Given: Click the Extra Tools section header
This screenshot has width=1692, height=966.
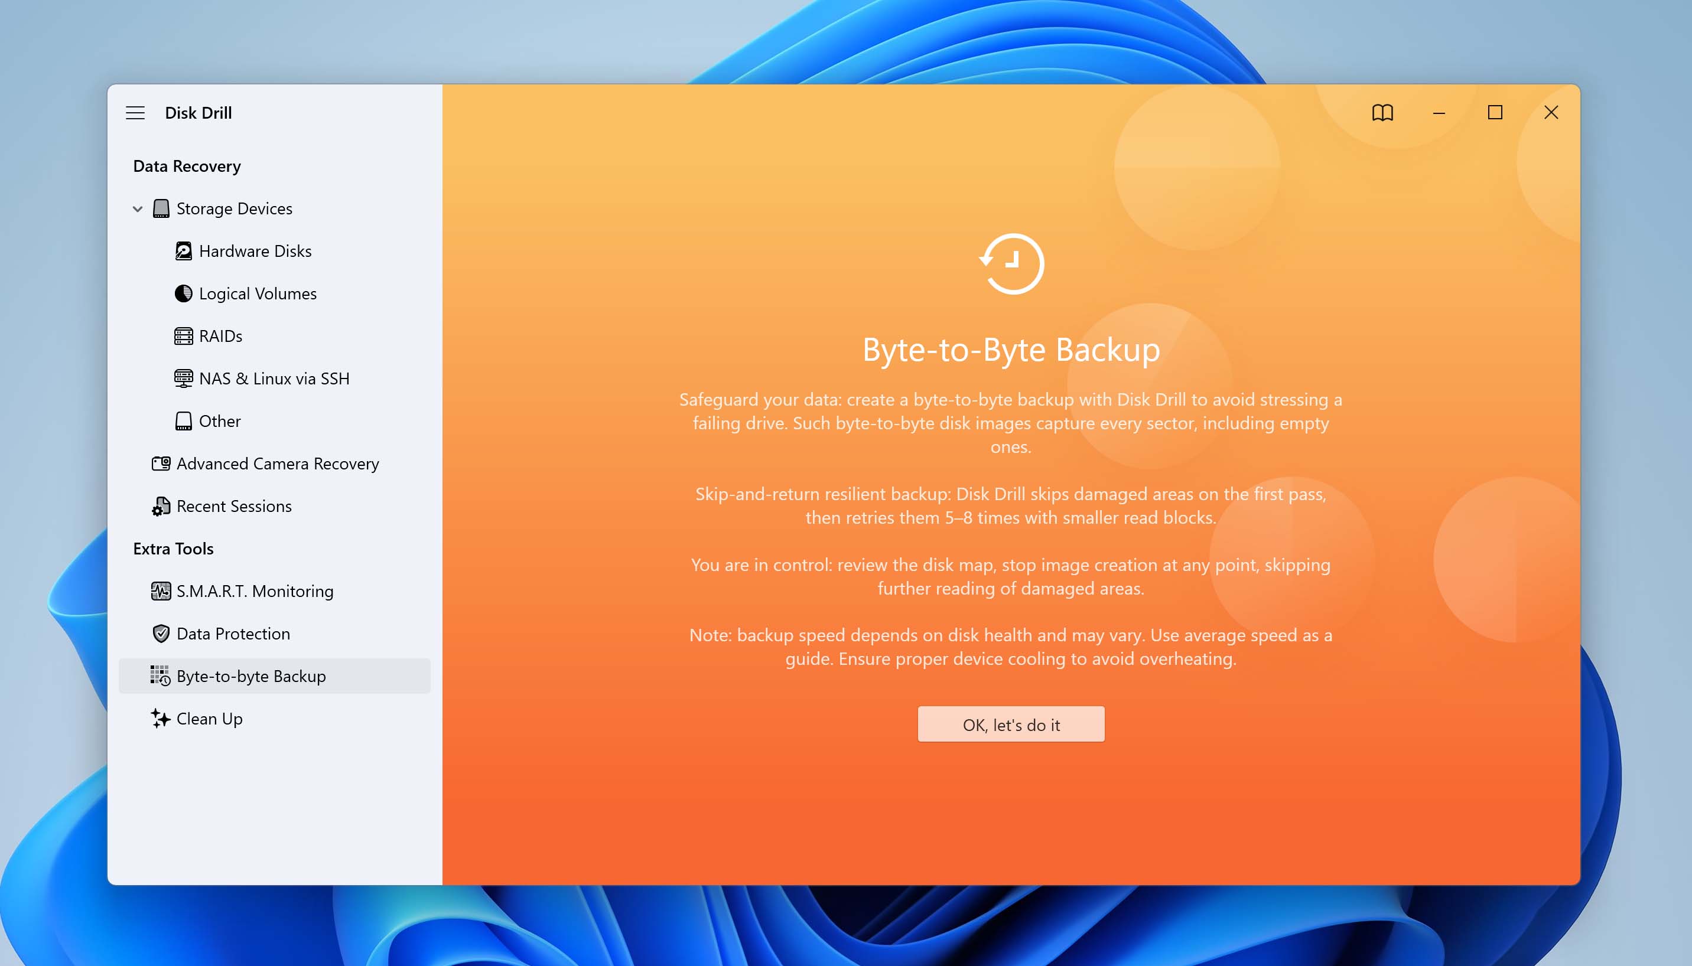Looking at the screenshot, I should click(173, 549).
